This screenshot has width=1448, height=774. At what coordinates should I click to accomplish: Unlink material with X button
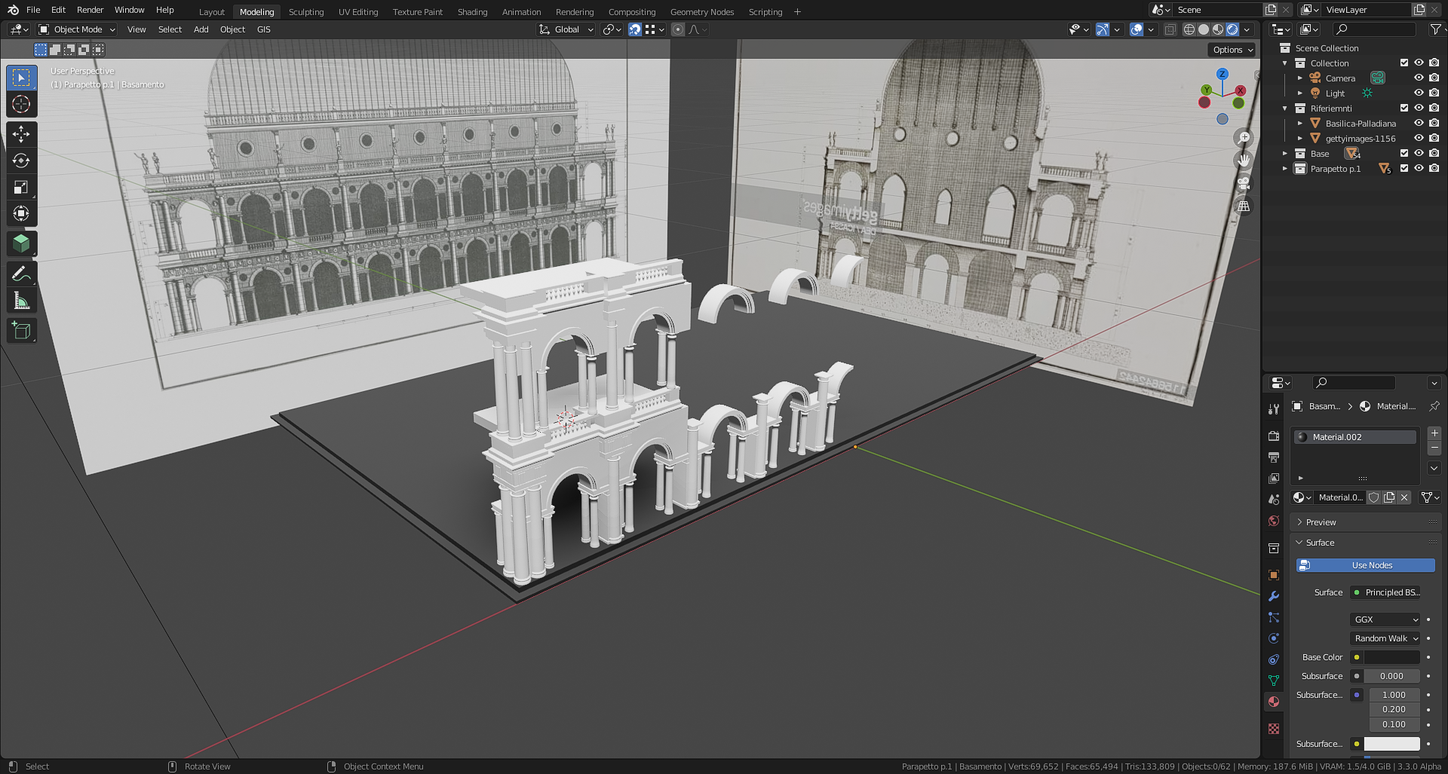(1404, 497)
